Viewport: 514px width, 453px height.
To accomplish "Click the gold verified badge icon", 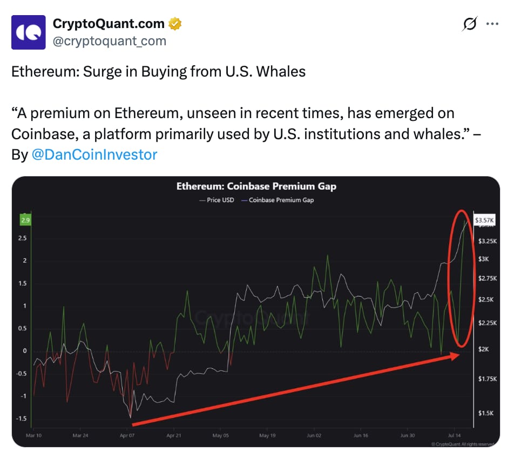I will click(x=175, y=24).
